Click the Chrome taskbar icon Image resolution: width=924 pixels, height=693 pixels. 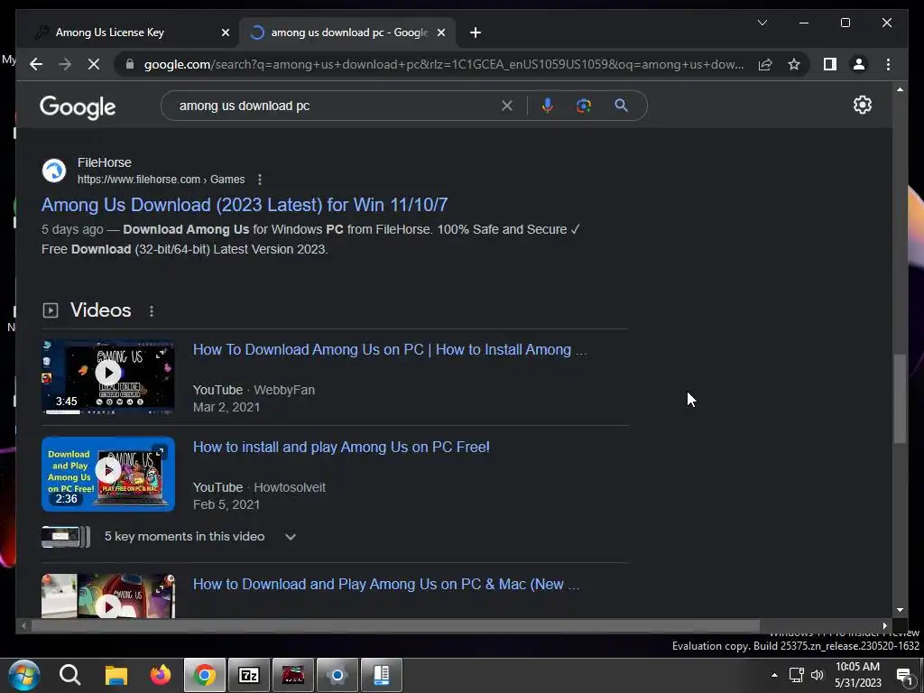pos(205,675)
